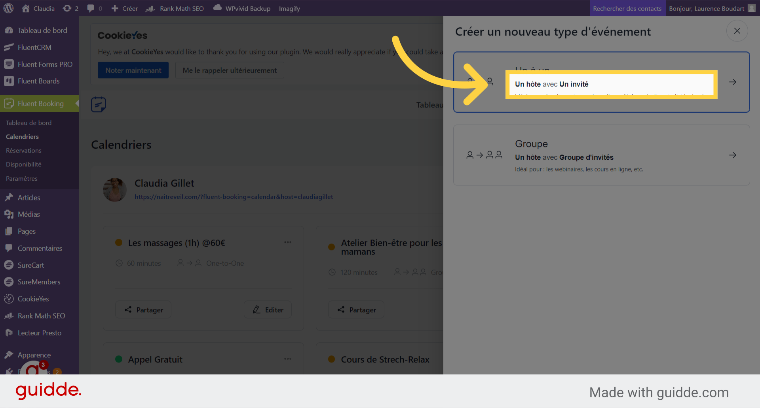760x408 pixels.
Task: Open Commentaires in sidebar
Action: [40, 248]
